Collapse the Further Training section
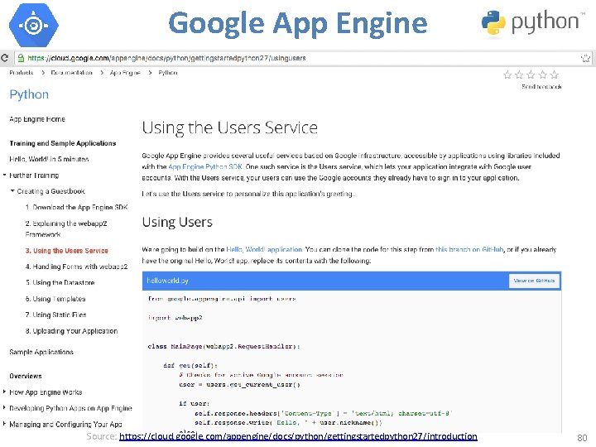Viewport: 596px width, 447px height. coord(5,175)
